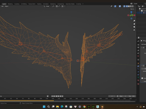Open the Modifiers wrench tab

tap(138, 66)
